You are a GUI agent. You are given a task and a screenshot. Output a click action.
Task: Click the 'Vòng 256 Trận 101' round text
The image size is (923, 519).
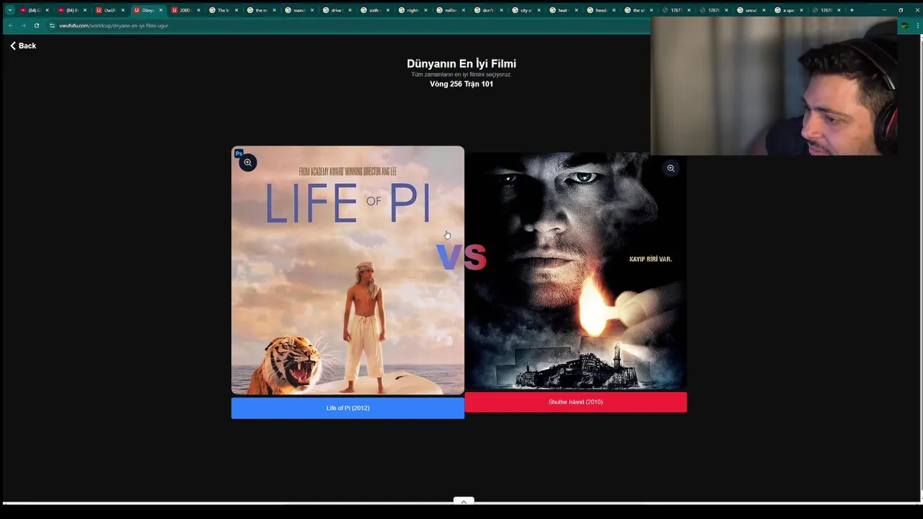coord(461,84)
